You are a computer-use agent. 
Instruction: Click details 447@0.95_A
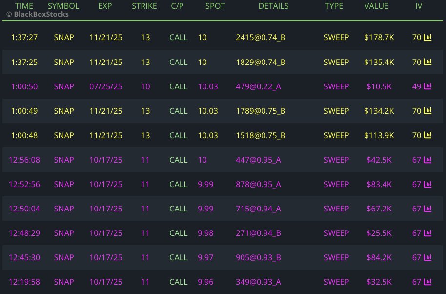[258, 160]
